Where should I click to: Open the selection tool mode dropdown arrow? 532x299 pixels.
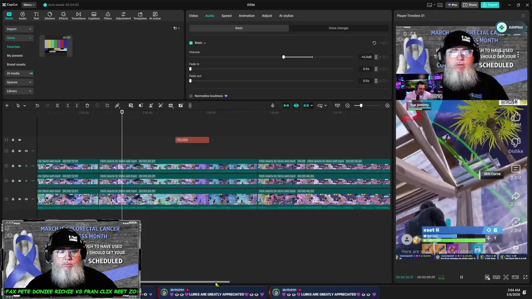pos(25,105)
